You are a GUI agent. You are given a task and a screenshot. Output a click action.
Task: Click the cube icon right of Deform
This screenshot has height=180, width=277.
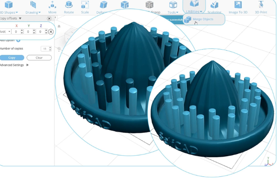coord(125,5)
